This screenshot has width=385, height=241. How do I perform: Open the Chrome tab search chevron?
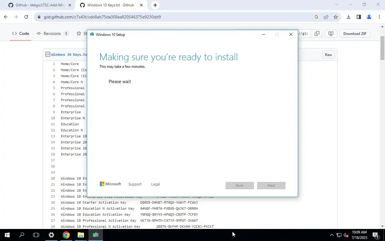click(337, 5)
